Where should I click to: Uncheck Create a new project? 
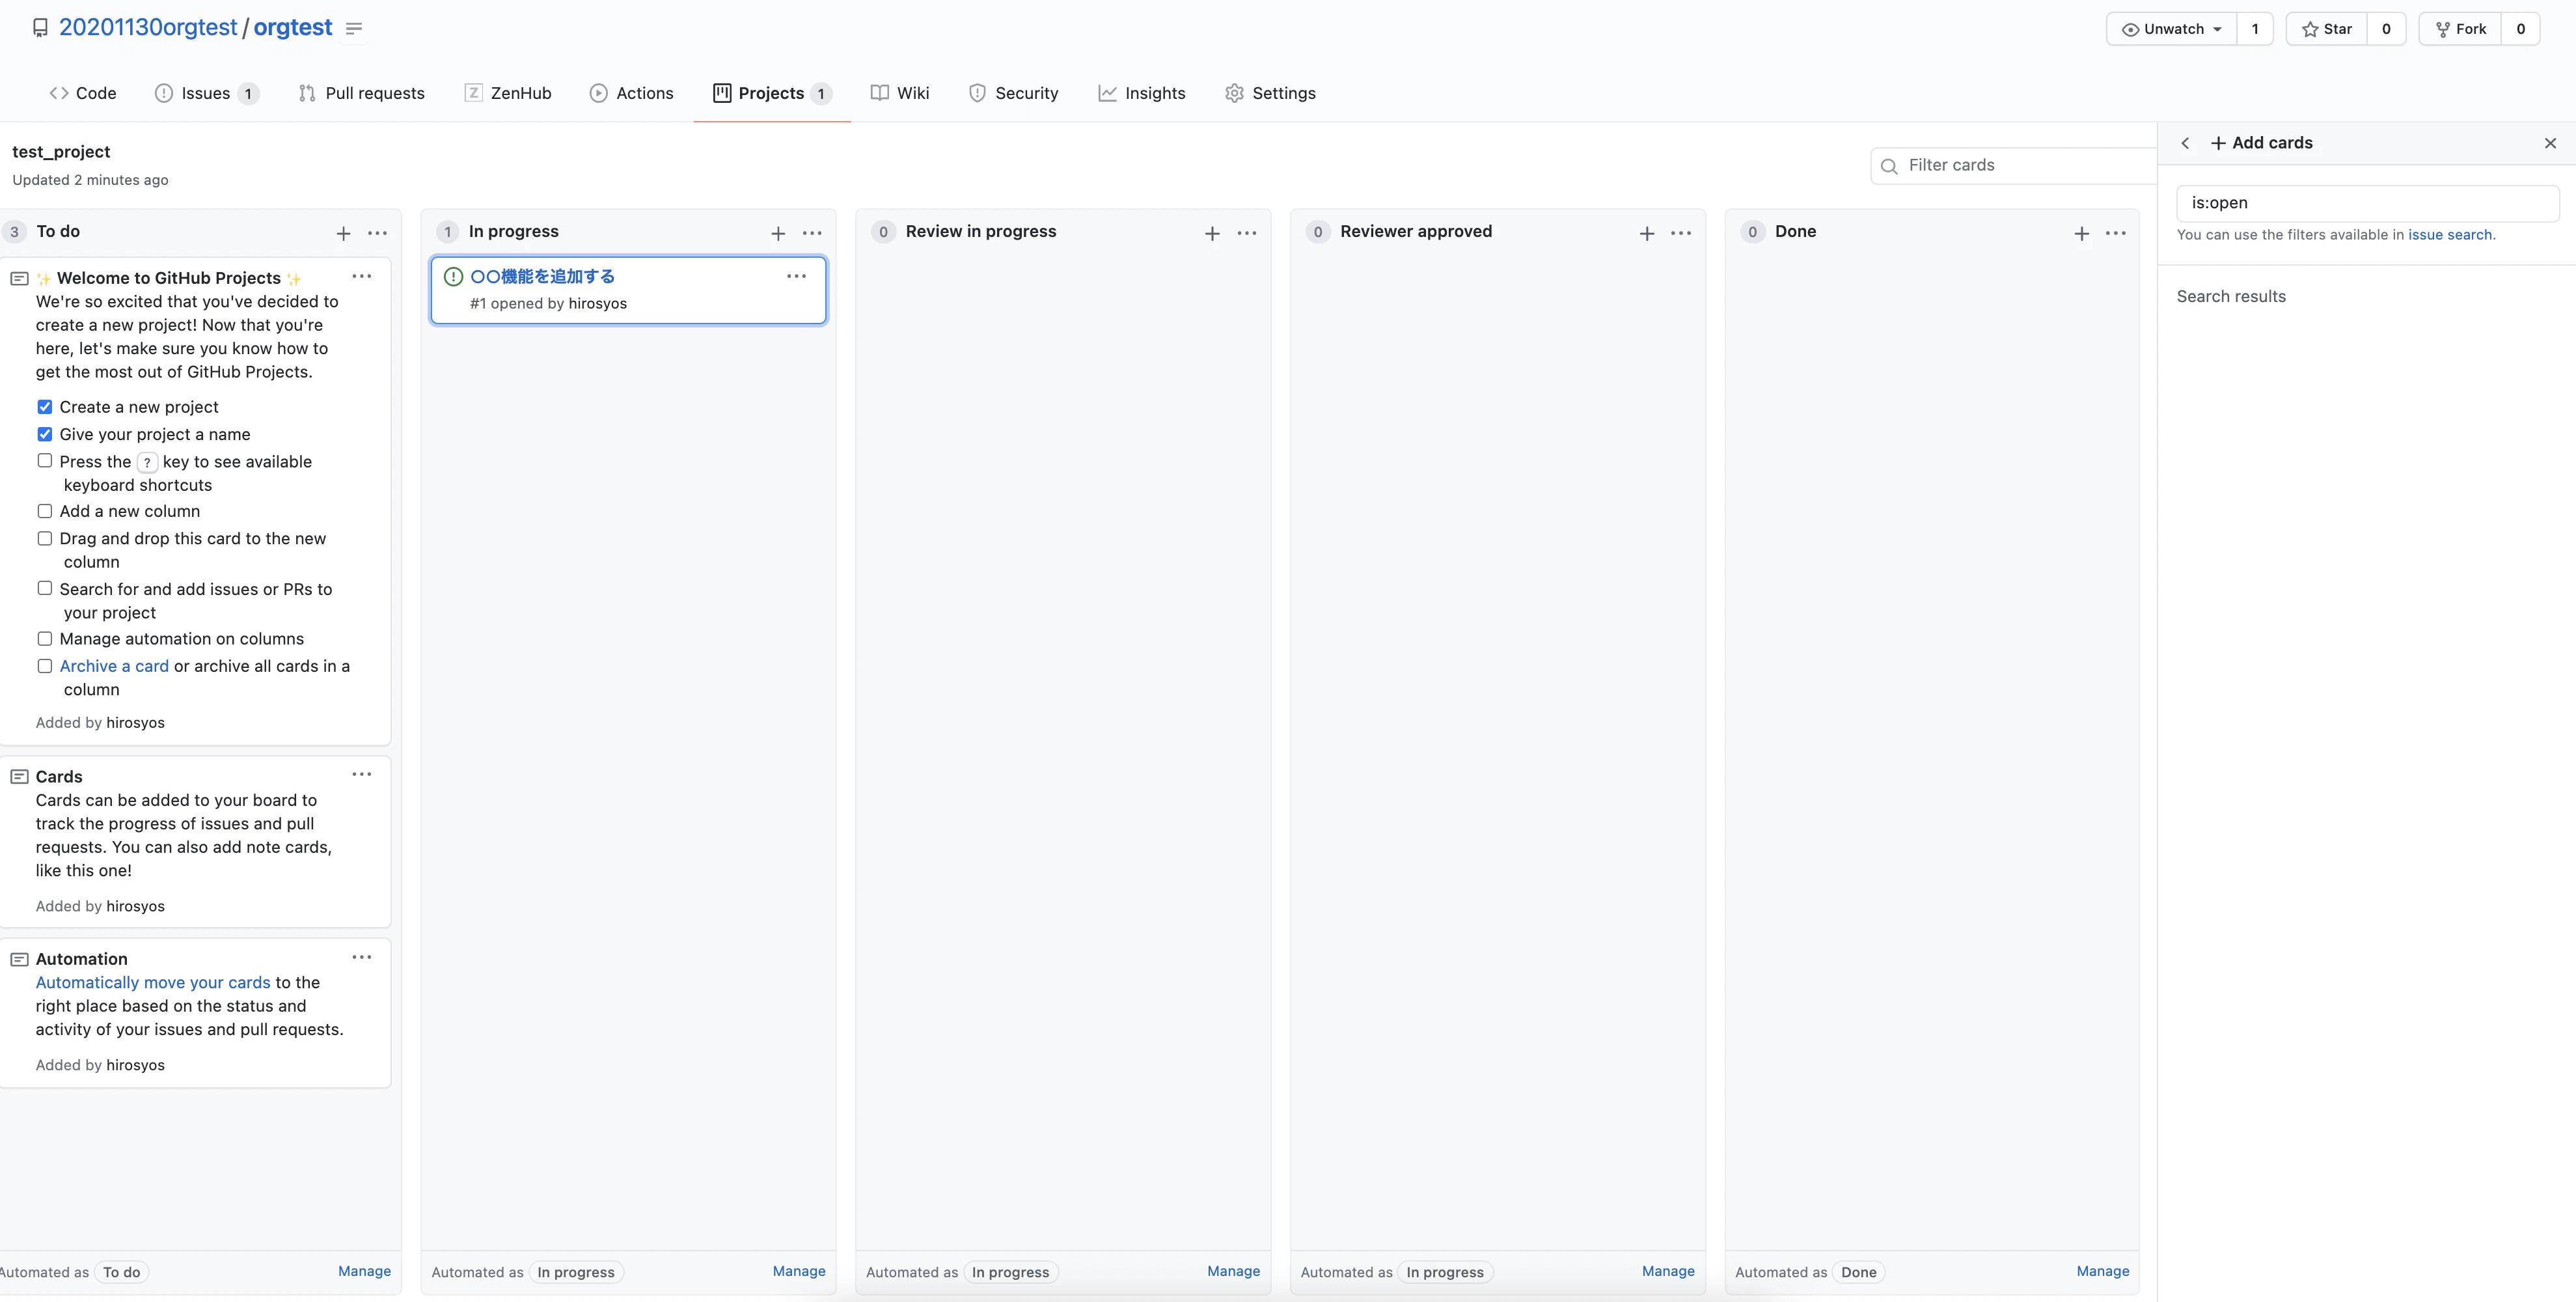[x=45, y=407]
